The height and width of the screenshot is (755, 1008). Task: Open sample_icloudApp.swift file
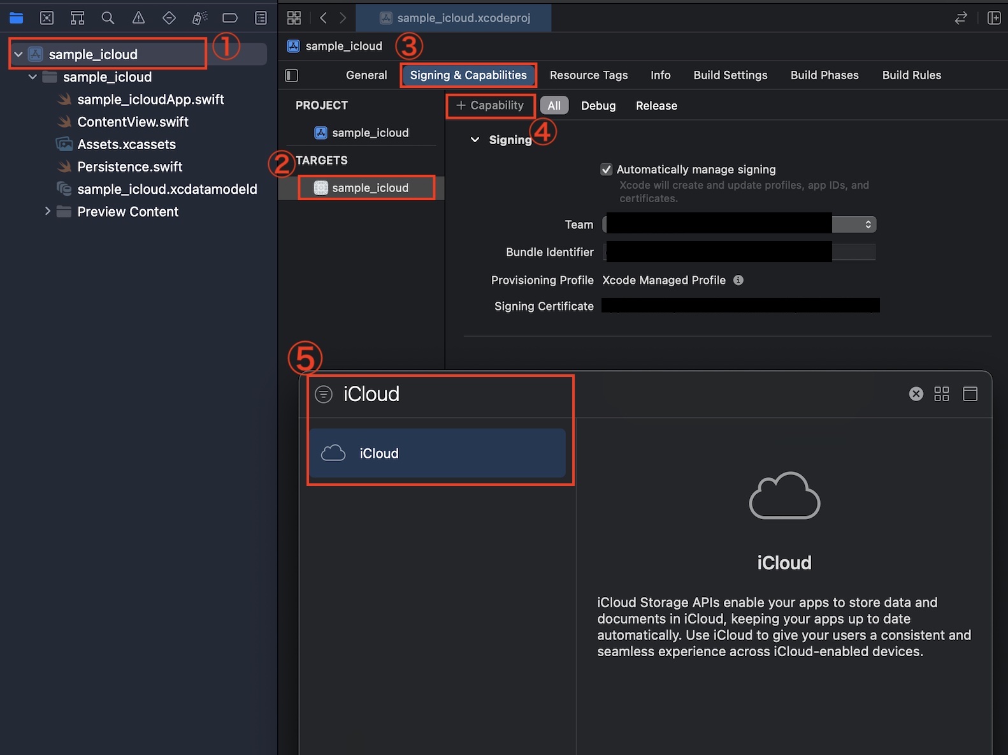pyautogui.click(x=150, y=99)
